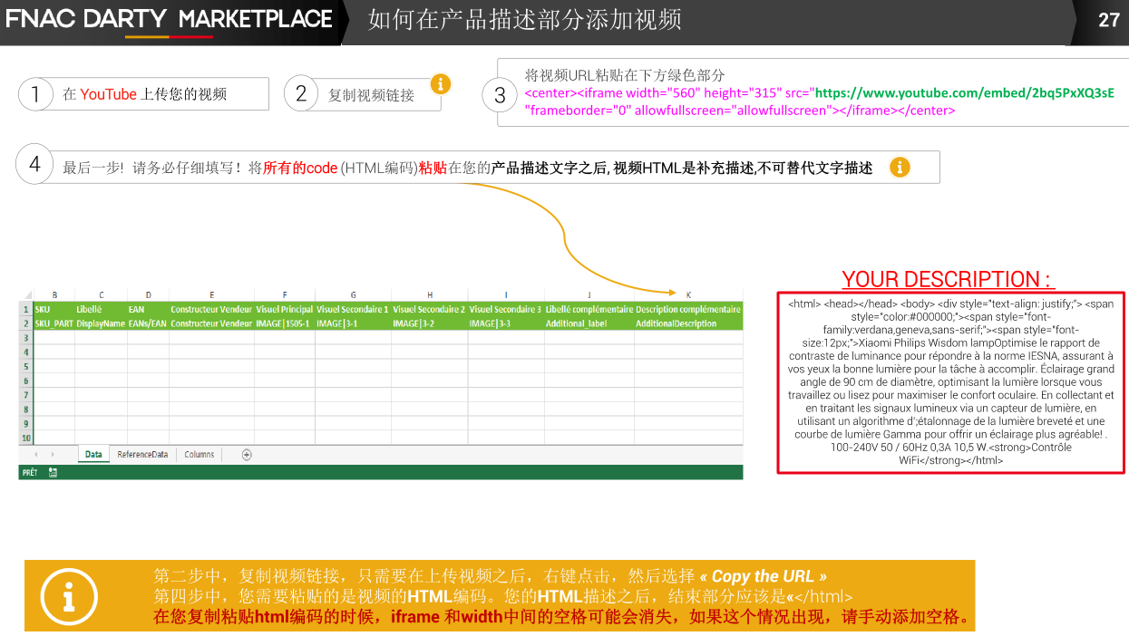
Task: Open the Columns sheet tab
Action: point(200,455)
